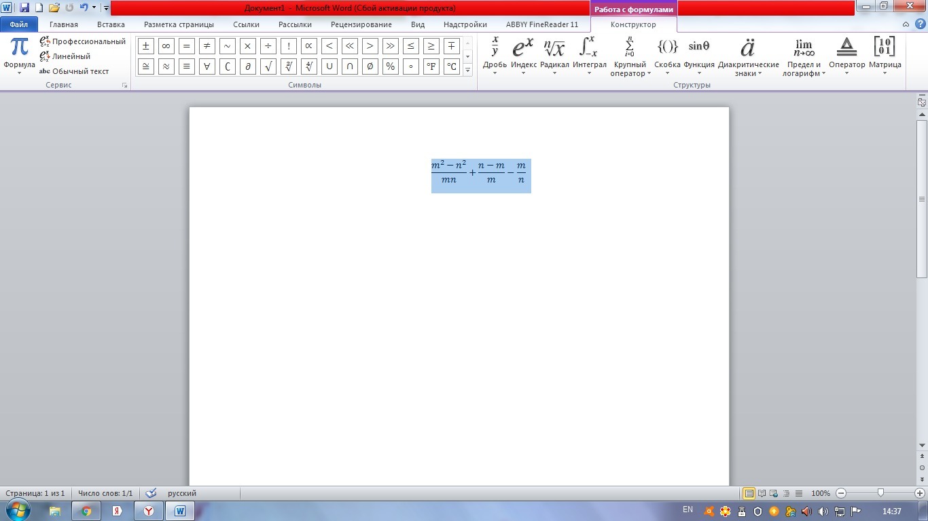Open the Файл (File) tab
The height and width of the screenshot is (521, 928).
19,24
